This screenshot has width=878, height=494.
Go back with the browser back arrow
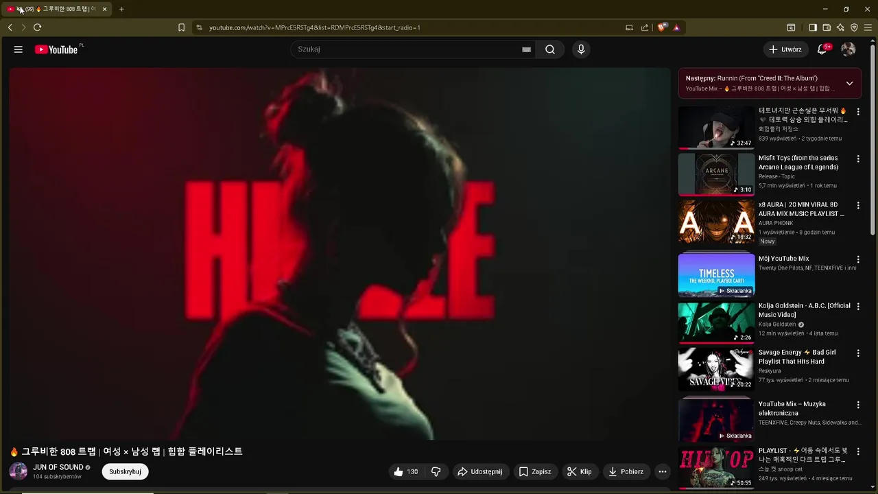pos(10,27)
